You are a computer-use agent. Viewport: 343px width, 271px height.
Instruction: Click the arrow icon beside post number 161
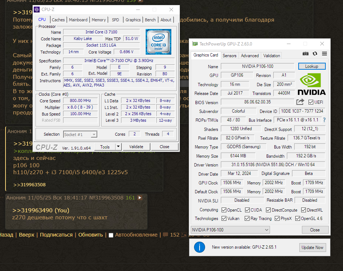coord(140,198)
